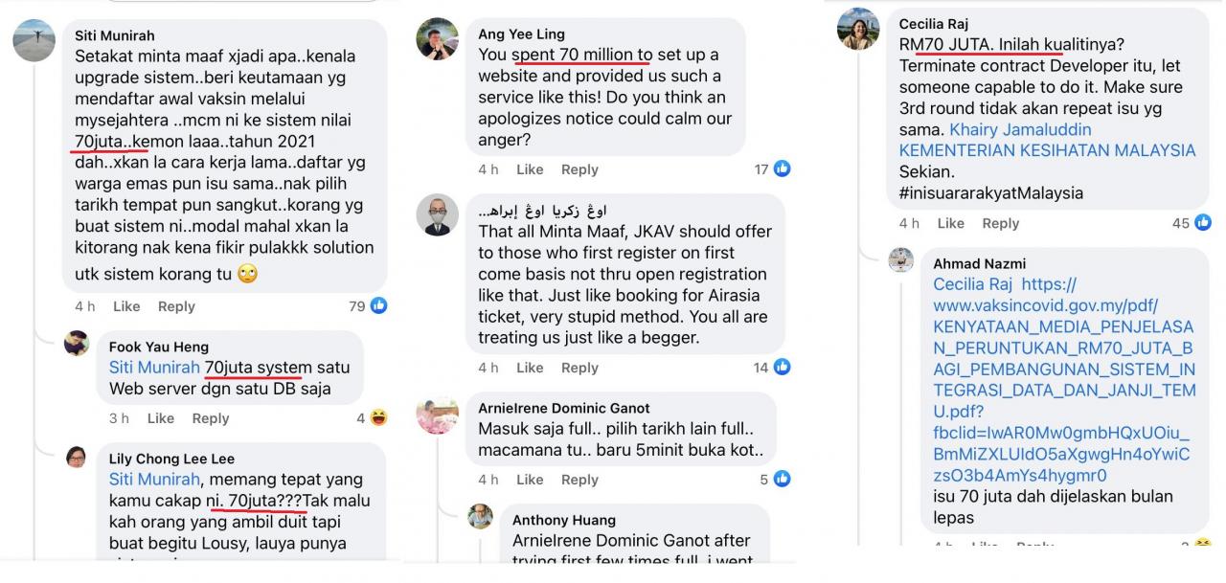Screen dimensions: 1226x583
Task: Like Cecilia Raj's comment
Action: coord(951,223)
